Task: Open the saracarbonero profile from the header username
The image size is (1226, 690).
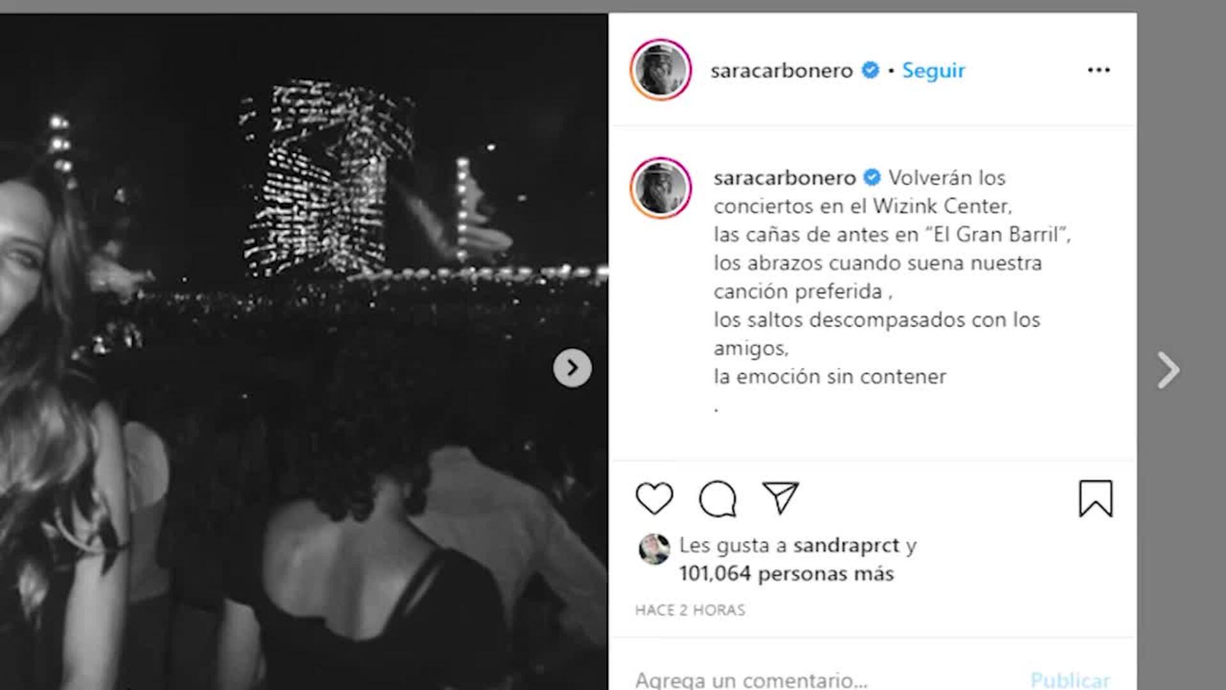Action: click(782, 70)
